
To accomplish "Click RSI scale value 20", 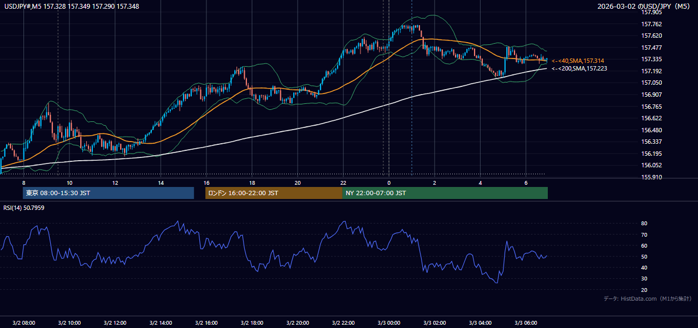I will pyautogui.click(x=644, y=290).
